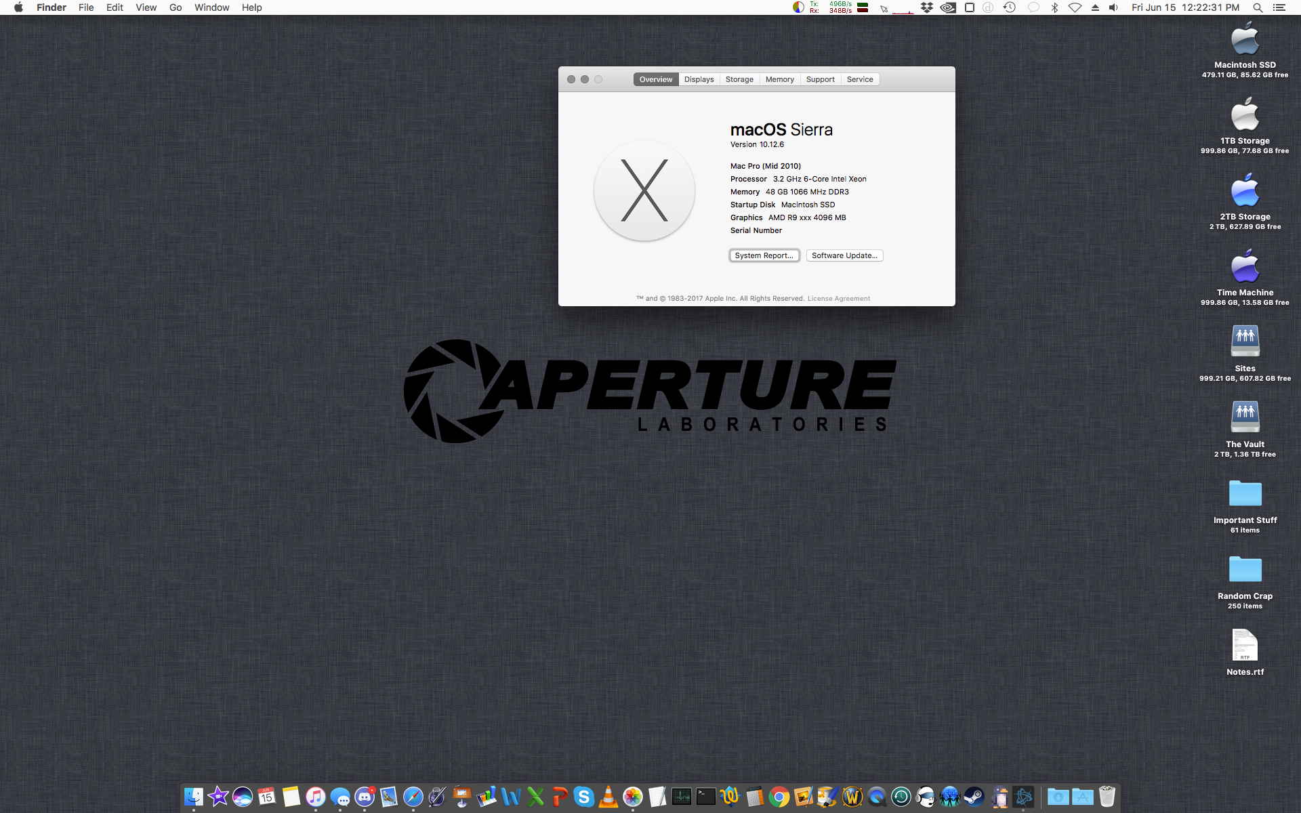This screenshot has width=1301, height=813.
Task: Launch World of Warcraft from dock
Action: pyautogui.click(x=852, y=797)
